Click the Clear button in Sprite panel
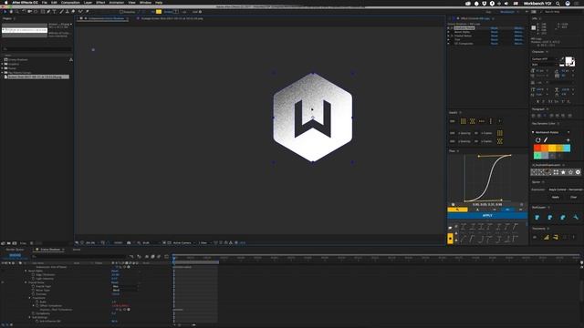 coord(574,197)
